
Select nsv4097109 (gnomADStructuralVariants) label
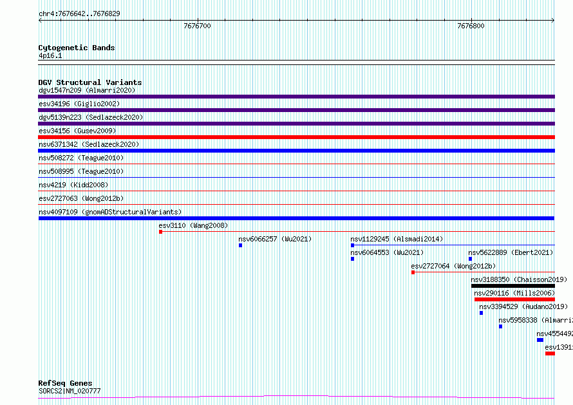[x=110, y=212]
